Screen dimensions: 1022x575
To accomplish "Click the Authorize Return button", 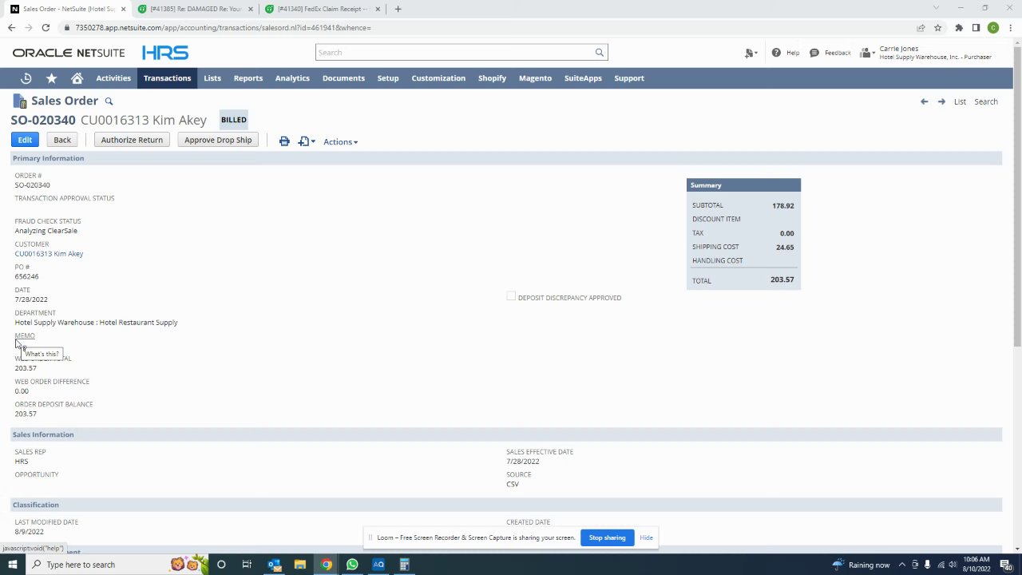I will [132, 140].
